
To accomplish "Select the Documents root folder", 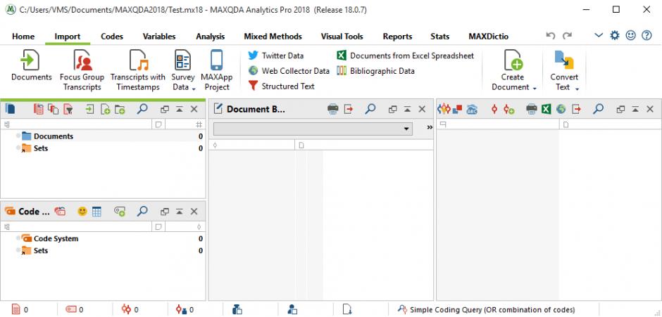I will click(x=54, y=136).
